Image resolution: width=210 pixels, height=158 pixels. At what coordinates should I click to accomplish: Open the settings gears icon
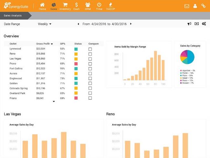point(204,24)
